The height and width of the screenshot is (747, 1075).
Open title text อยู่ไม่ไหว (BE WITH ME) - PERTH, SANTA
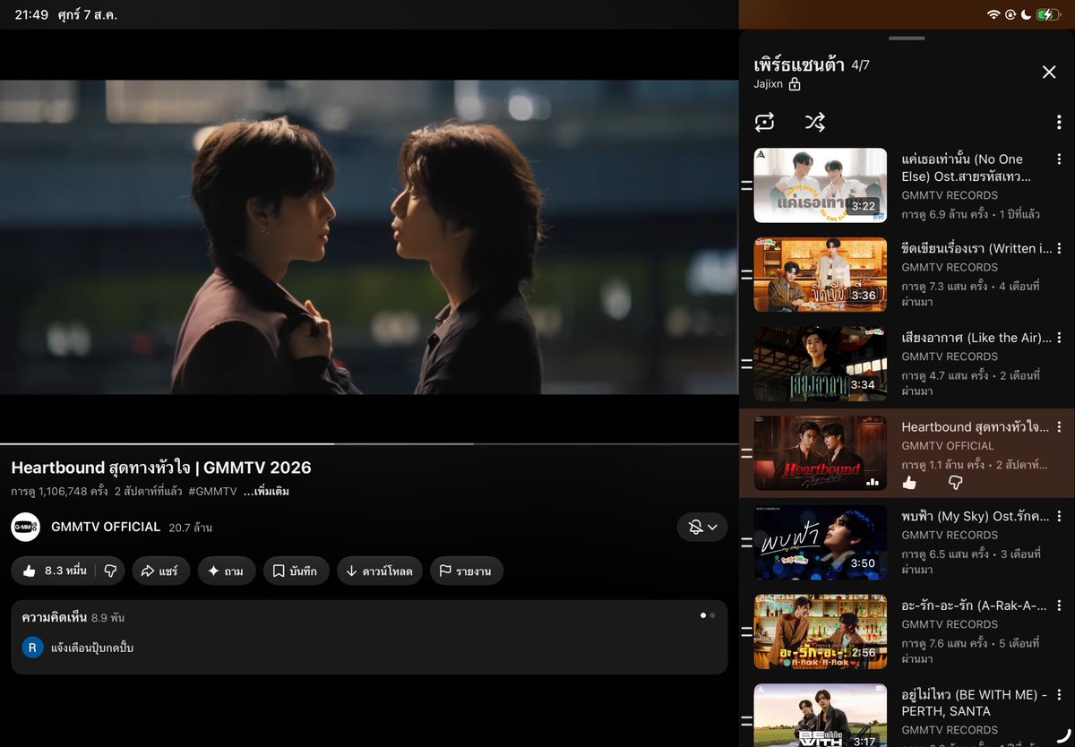tap(975, 703)
